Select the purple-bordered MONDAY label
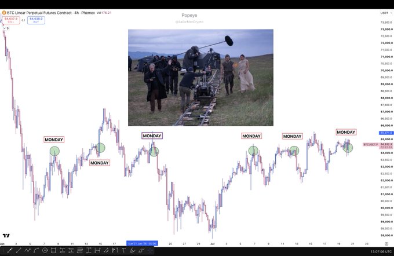394x256 pixels. point(152,136)
